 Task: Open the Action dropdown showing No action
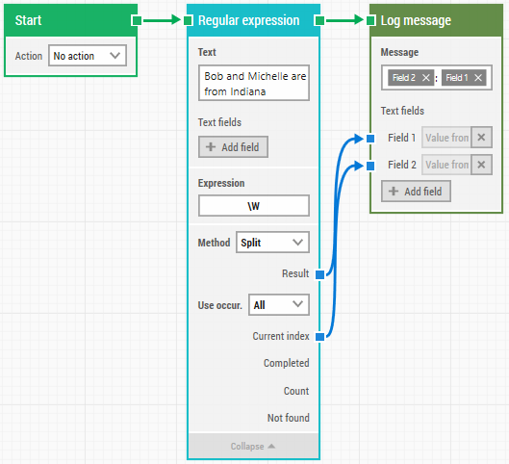88,56
